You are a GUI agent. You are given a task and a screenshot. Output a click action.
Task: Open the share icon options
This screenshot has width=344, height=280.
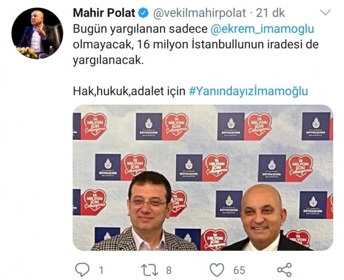(x=285, y=270)
